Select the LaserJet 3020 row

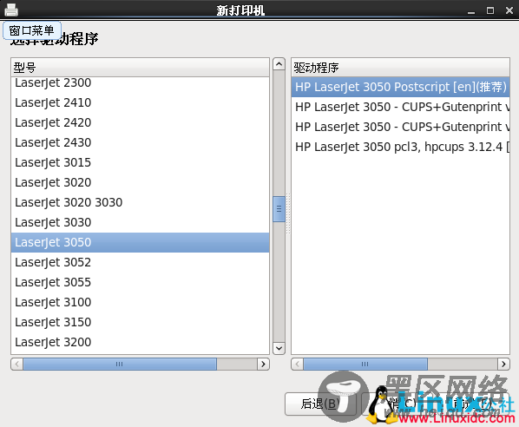pos(140,182)
